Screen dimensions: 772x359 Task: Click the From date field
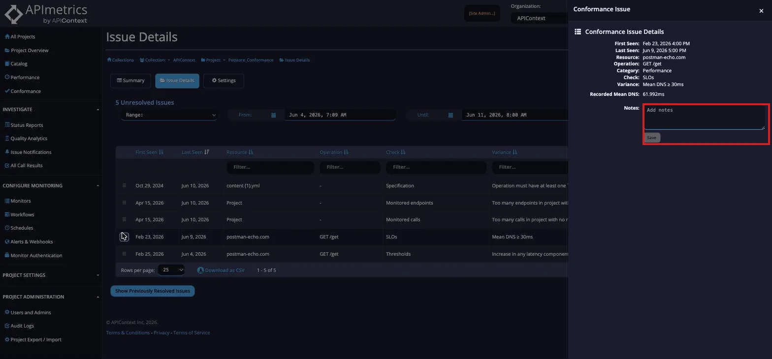pyautogui.click(x=340, y=115)
